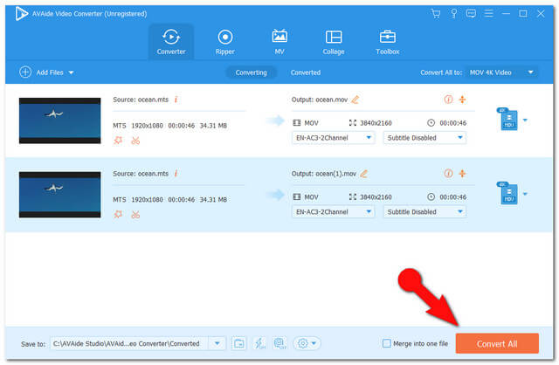
Task: Click the 'Output: ocean.mov' label
Action: click(x=320, y=100)
